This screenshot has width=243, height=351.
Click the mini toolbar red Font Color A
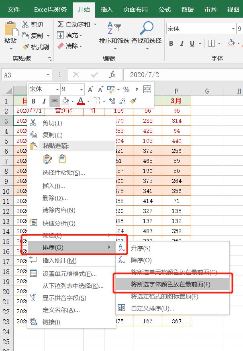81,101
